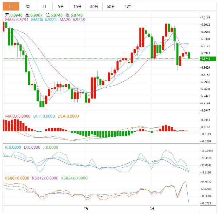Click the 2月 date axis marker
Screen dimensions: 219x216
(86, 208)
